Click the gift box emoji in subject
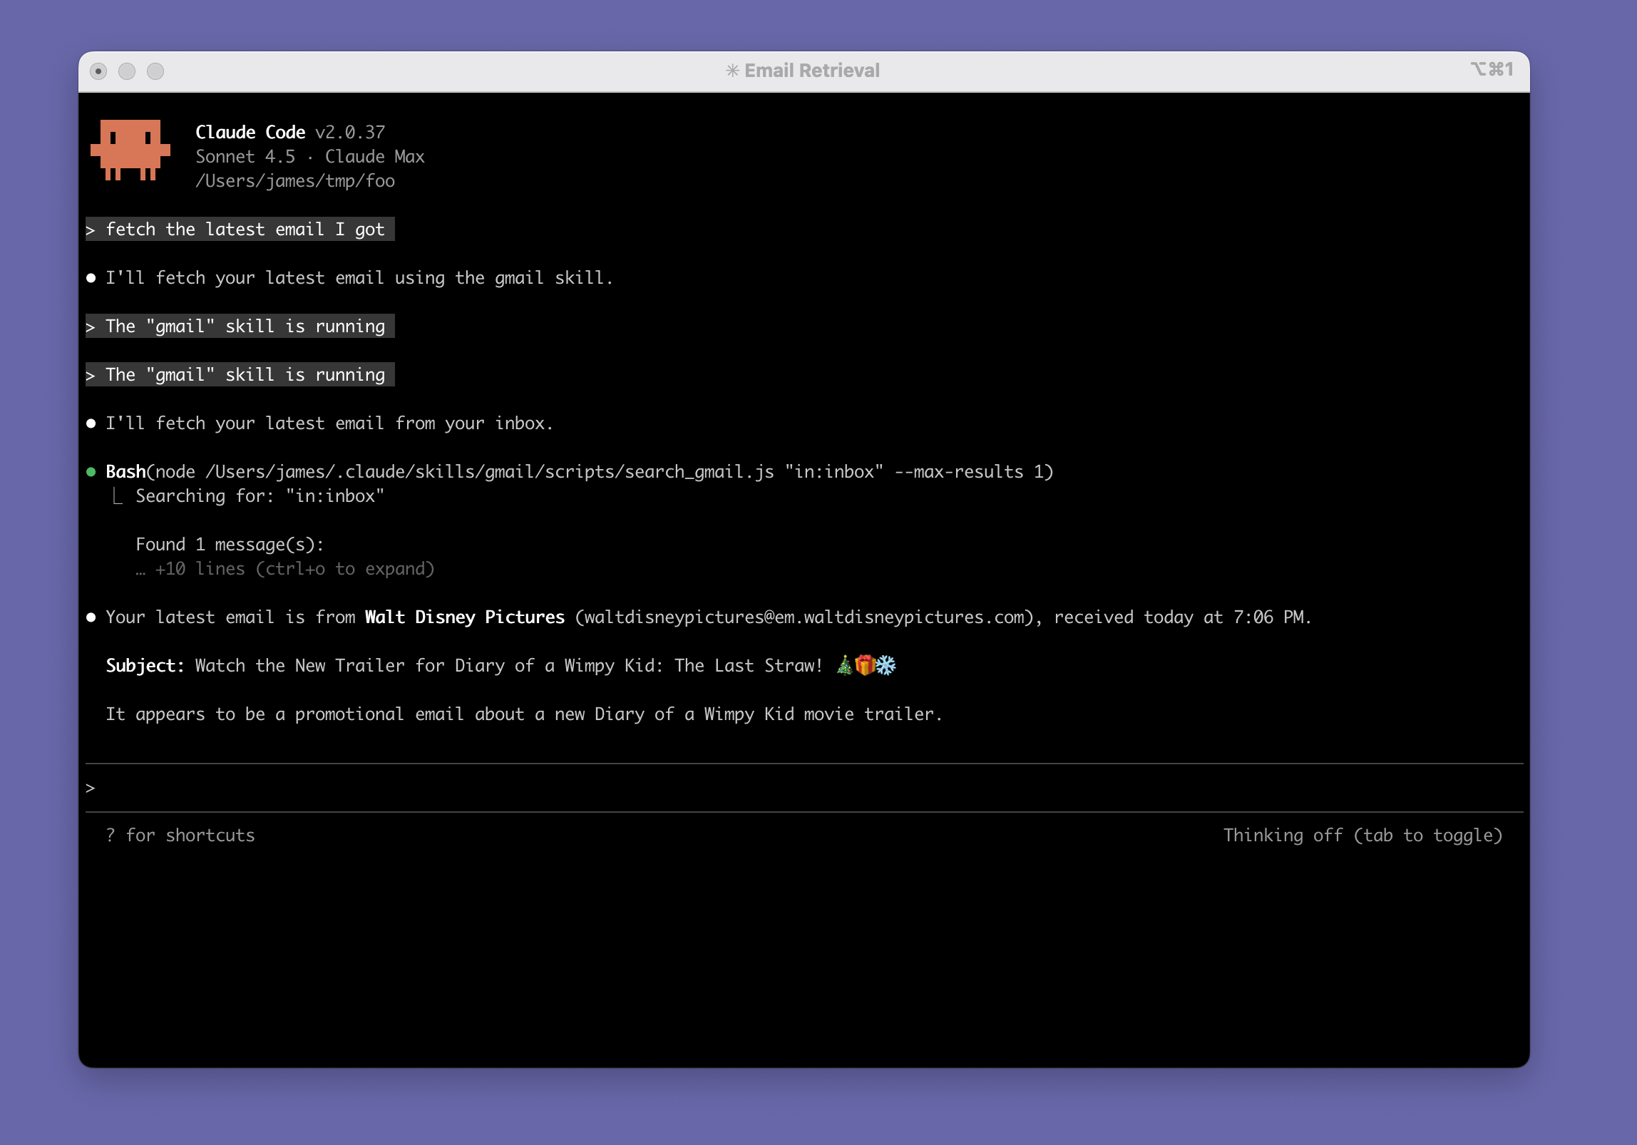Viewport: 1637px width, 1145px height. point(865,665)
